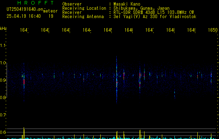Screen dimensions: 219x139
Task: Click the 1647 time axis label
Action: pos(150,30)
